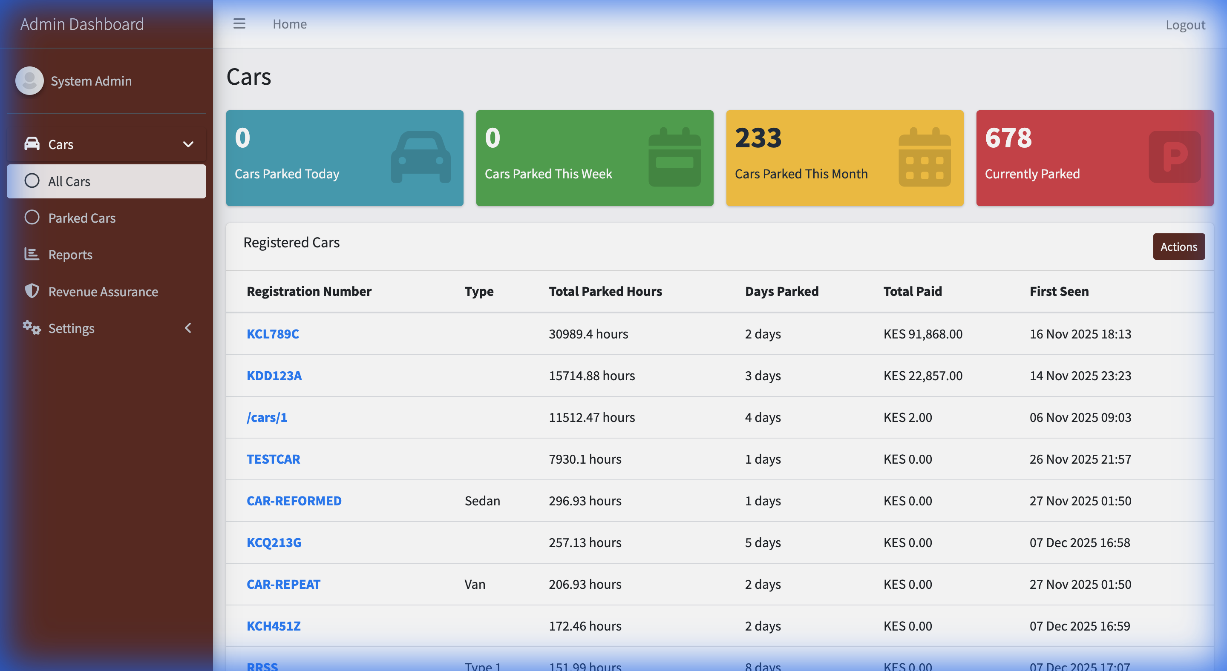The image size is (1227, 671).
Task: Open the CAR-REFORMED registration link
Action: (x=294, y=501)
